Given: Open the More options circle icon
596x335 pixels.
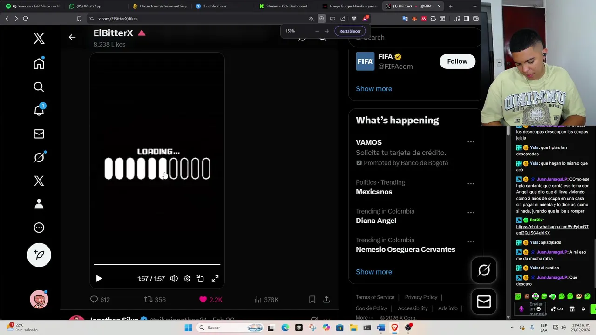Looking at the screenshot, I should [39, 228].
